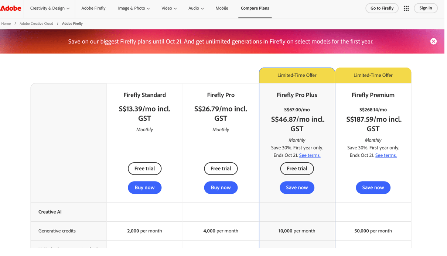Click the 2,000 per month cell
Image resolution: width=447 pixels, height=256 pixels.
click(144, 231)
